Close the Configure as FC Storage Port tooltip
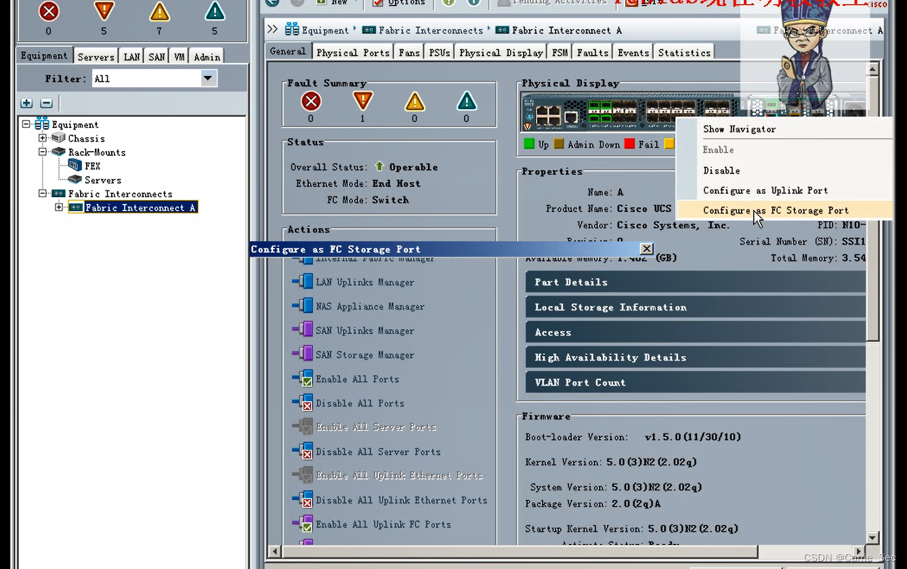Image resolution: width=907 pixels, height=569 pixels. point(647,249)
